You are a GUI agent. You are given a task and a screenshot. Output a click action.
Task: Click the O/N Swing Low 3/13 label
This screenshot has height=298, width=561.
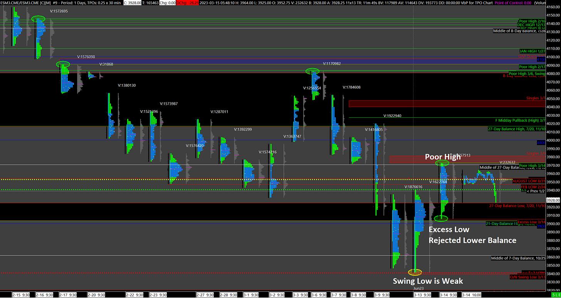(527, 277)
